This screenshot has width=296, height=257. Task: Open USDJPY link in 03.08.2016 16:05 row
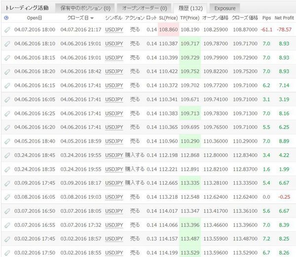pyautogui.click(x=114, y=197)
